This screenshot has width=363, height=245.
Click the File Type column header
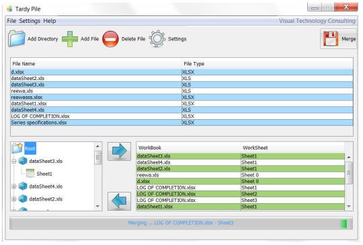268,64
